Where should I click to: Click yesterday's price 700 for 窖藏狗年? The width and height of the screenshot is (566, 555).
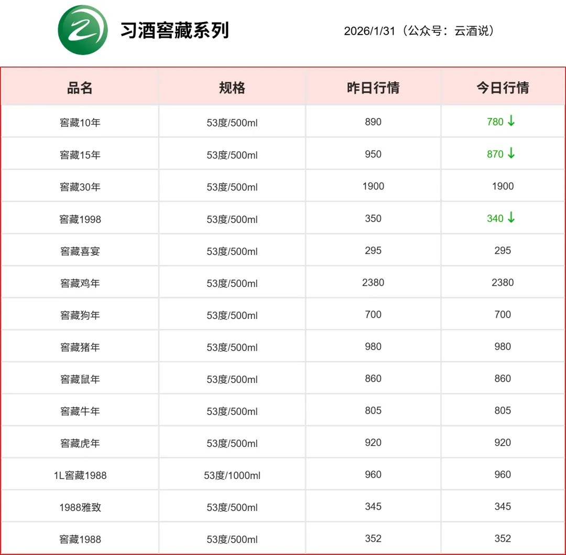click(x=373, y=314)
